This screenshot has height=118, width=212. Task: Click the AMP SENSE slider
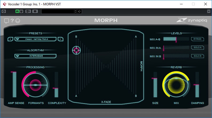[x=14, y=84]
